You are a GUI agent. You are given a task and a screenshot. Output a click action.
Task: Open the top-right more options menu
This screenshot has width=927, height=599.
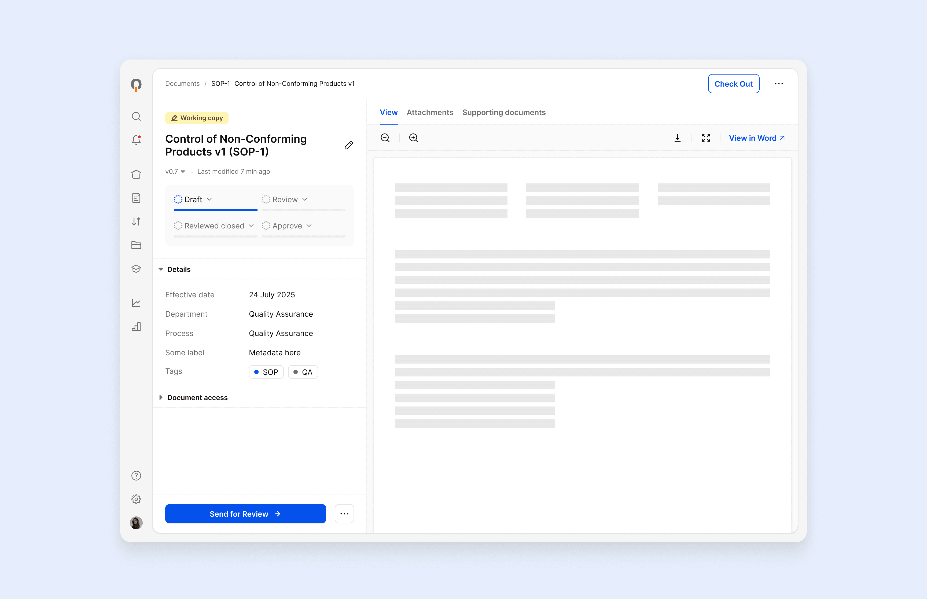(x=779, y=84)
